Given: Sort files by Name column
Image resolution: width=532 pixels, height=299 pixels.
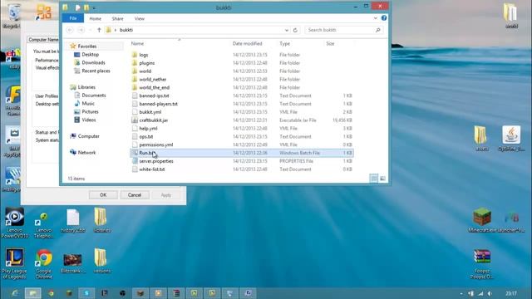Looking at the screenshot, I should pyautogui.click(x=137, y=44).
